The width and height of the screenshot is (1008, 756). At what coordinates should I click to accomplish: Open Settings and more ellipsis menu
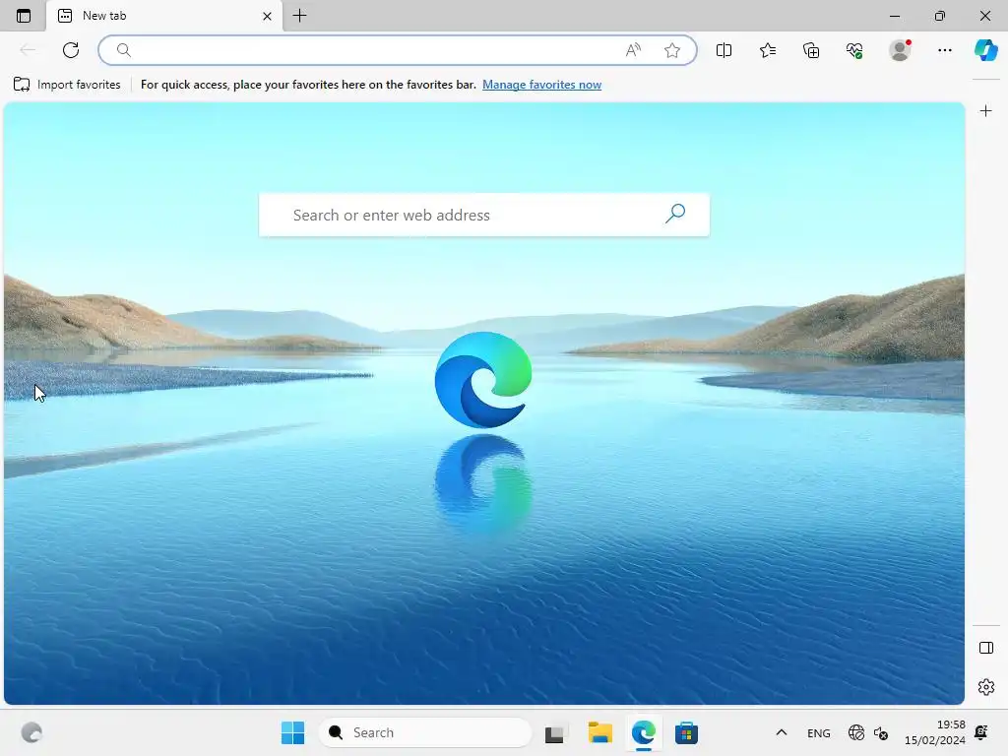click(x=944, y=50)
